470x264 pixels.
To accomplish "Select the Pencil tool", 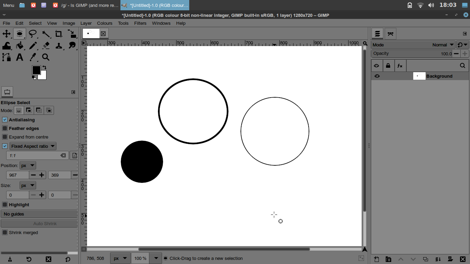I will click(33, 45).
